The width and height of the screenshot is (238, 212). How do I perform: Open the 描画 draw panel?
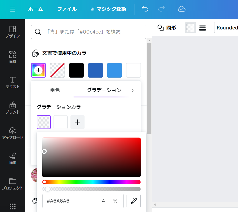point(13,158)
